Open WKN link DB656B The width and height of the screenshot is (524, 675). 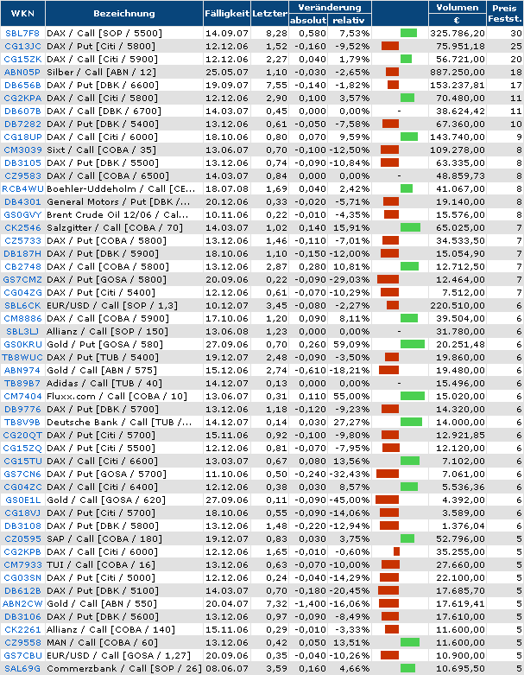click(x=22, y=86)
